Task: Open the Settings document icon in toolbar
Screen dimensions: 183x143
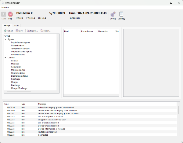Action: [x=121, y=14]
